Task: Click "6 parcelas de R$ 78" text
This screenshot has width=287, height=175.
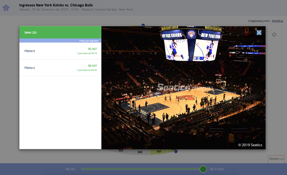Action: [x=87, y=53]
